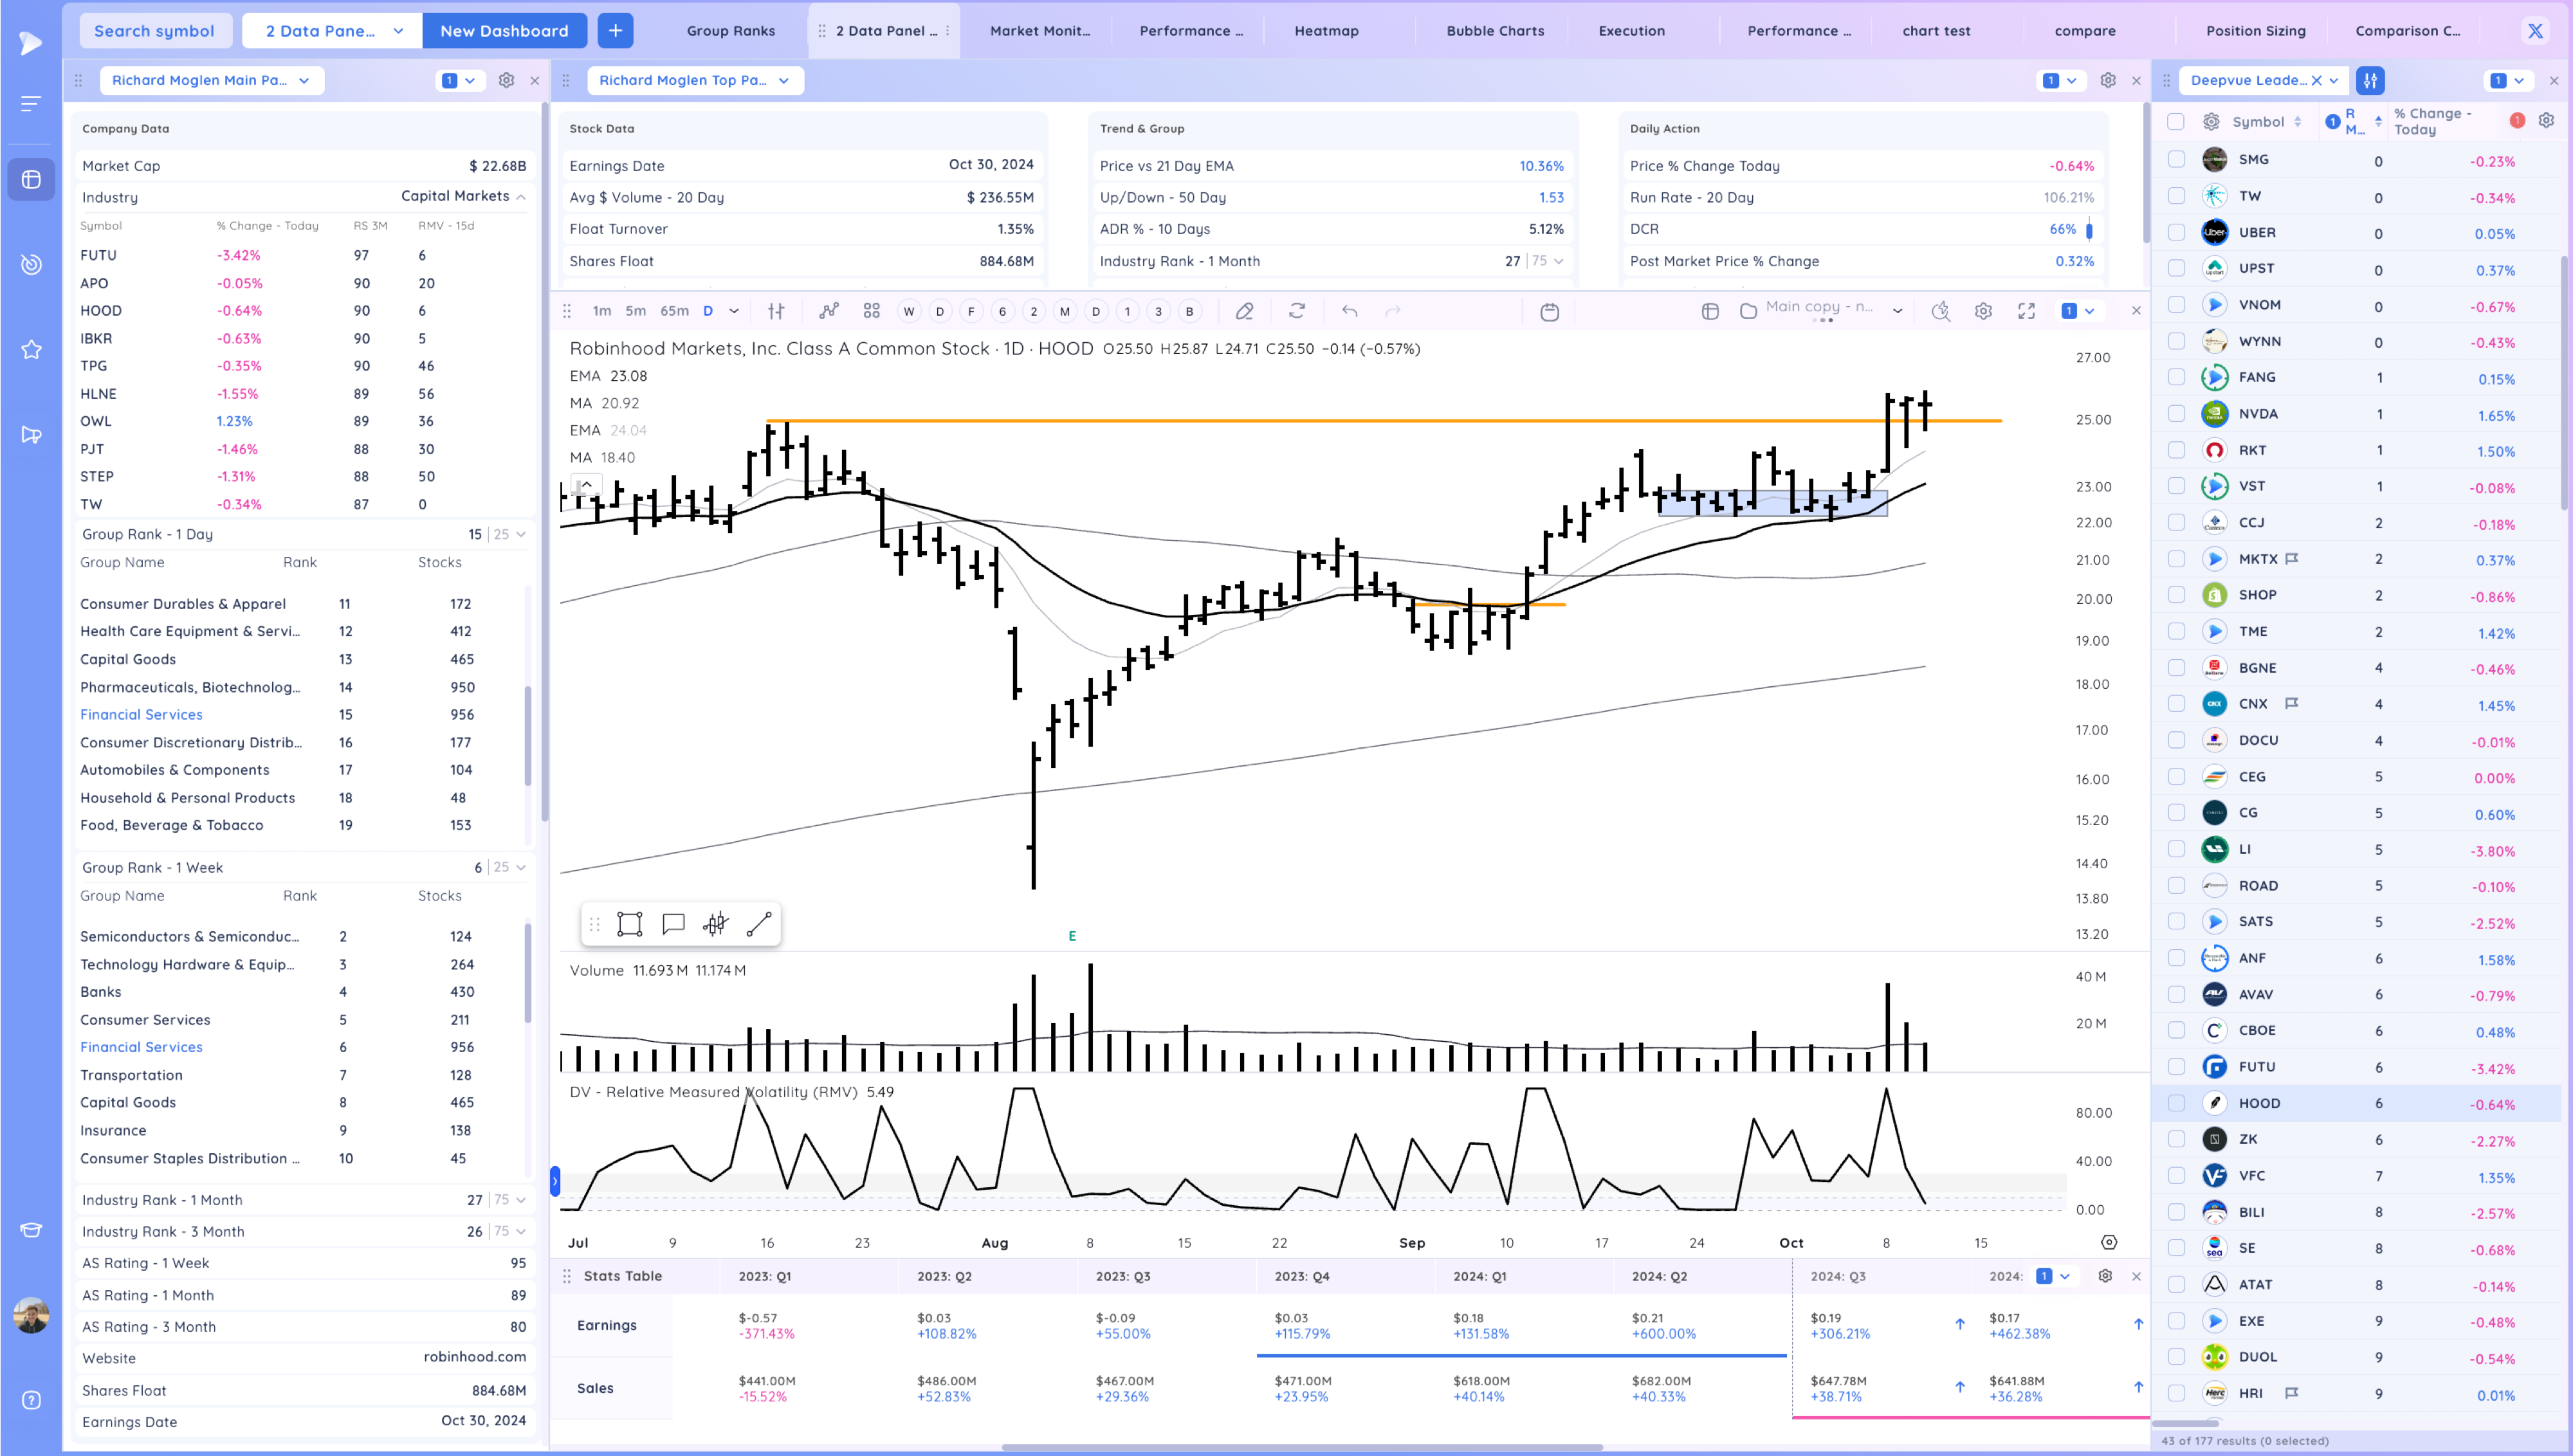Select the trend line drawing tool
The image size is (2573, 1456).
[759, 924]
